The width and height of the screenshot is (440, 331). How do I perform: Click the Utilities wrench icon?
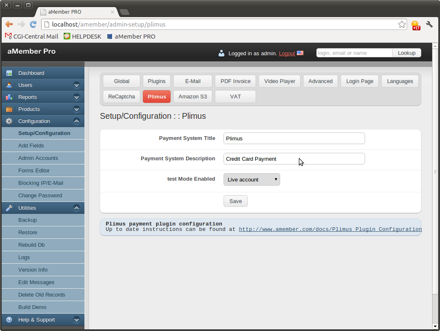tap(9, 208)
